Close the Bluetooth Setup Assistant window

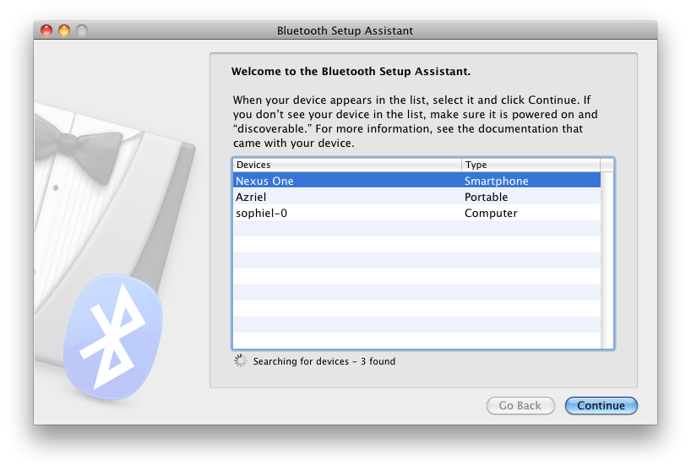(47, 30)
